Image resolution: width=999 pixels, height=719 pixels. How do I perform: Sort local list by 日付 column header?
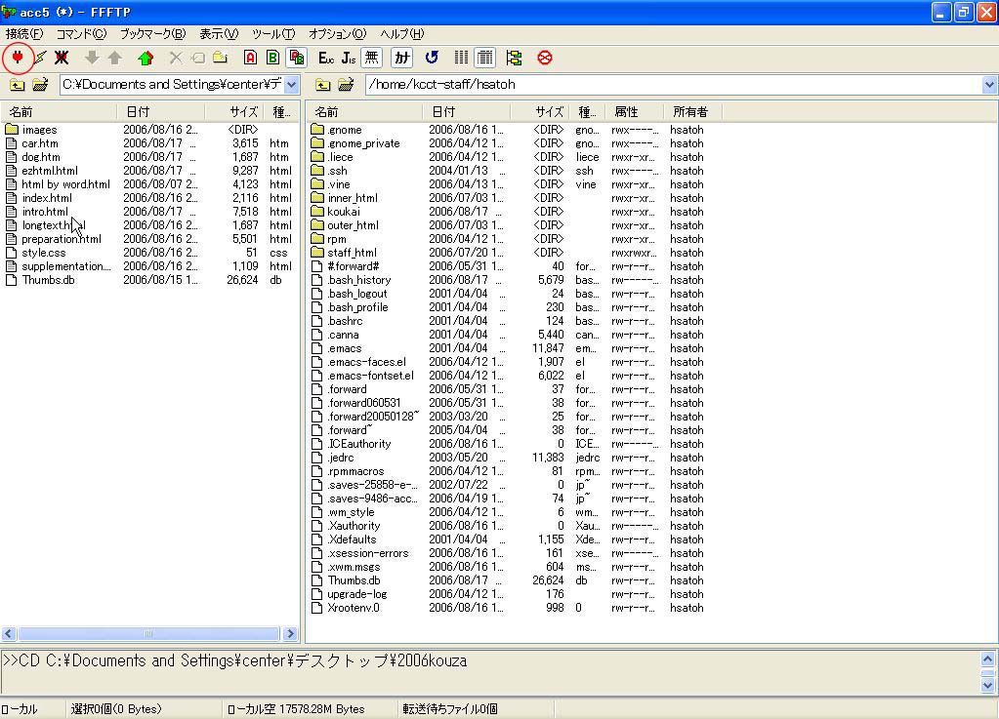[x=161, y=112]
